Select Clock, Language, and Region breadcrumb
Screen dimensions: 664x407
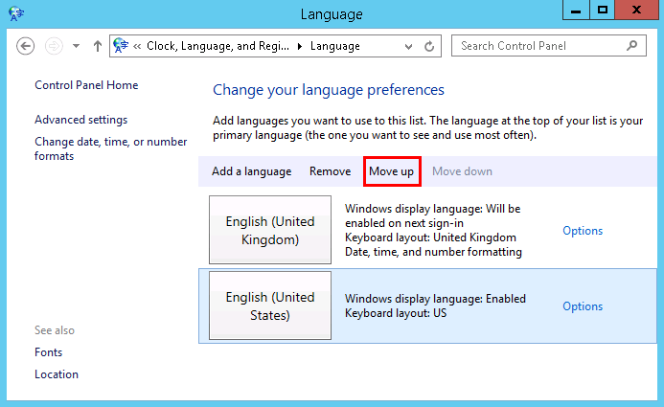tap(218, 46)
